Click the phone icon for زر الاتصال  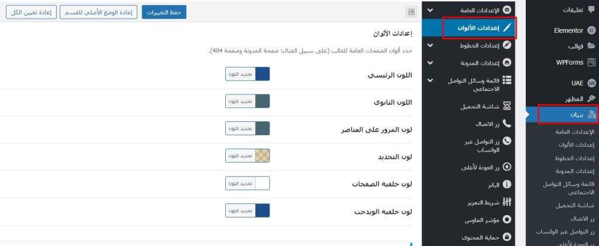[507, 124]
